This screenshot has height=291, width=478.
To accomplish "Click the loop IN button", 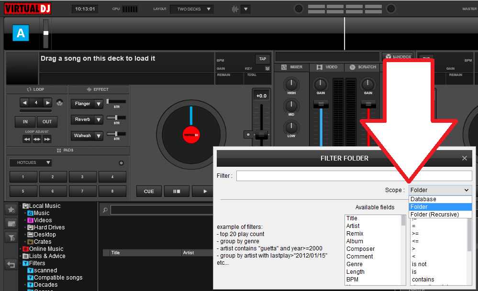I will [25, 122].
